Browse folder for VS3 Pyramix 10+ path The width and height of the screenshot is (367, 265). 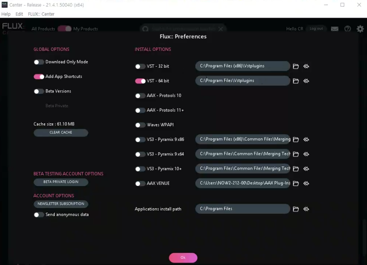click(x=296, y=169)
